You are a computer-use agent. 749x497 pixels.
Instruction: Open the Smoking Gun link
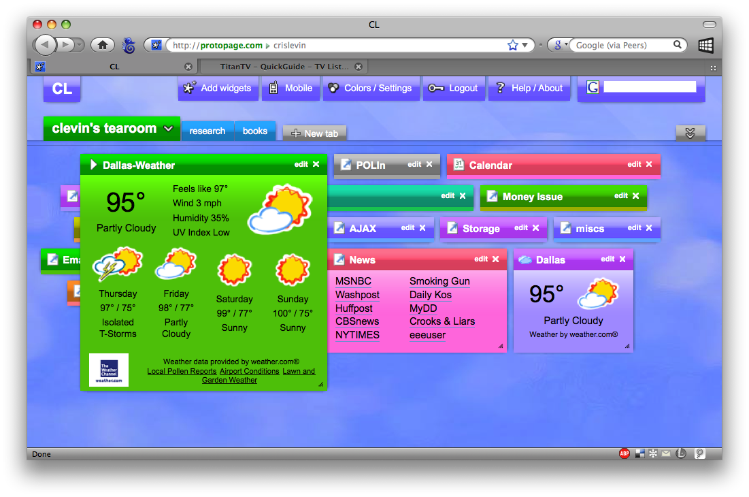[x=439, y=281]
